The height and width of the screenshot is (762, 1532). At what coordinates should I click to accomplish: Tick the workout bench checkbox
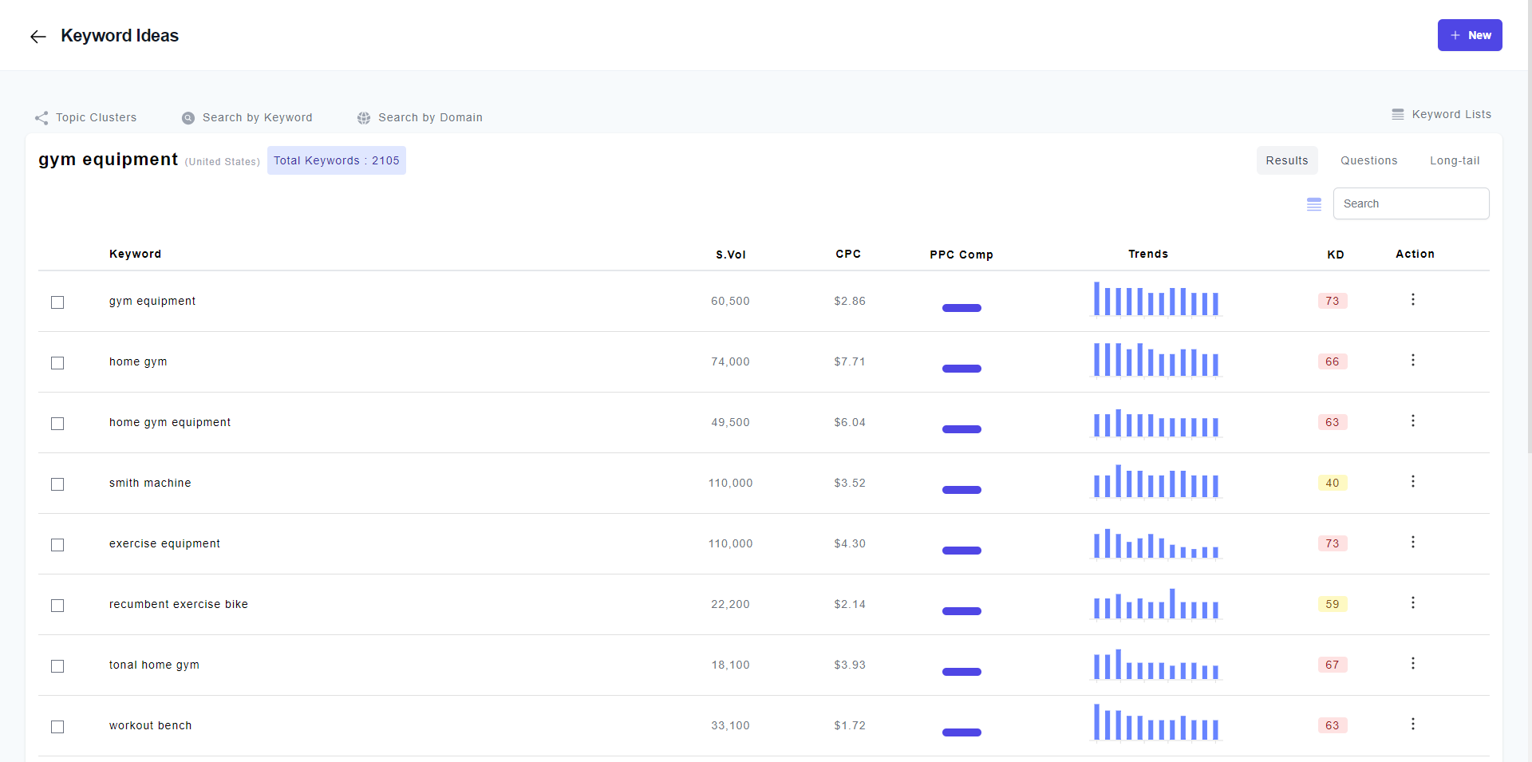[x=57, y=727]
